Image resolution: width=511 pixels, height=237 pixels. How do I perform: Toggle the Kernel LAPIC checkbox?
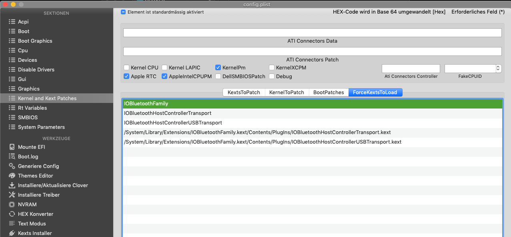pos(164,67)
